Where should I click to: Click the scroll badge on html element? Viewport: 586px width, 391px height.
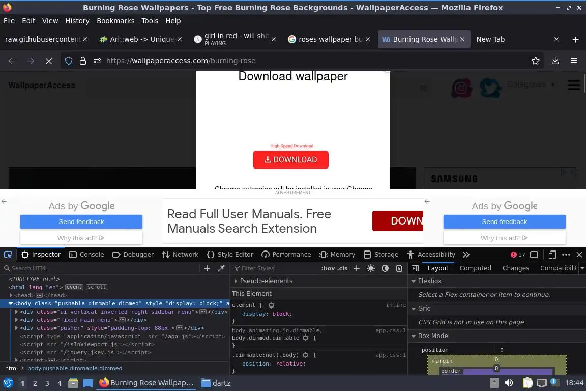click(x=97, y=287)
